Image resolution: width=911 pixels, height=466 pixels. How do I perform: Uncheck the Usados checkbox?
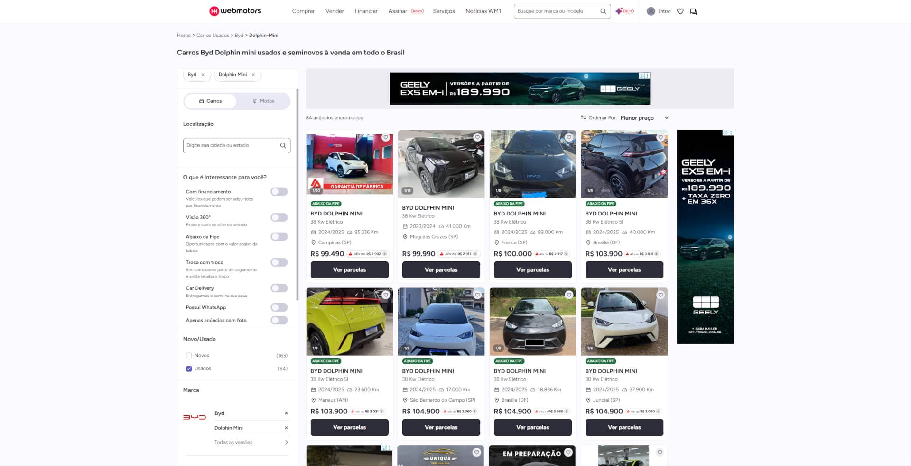coord(189,369)
